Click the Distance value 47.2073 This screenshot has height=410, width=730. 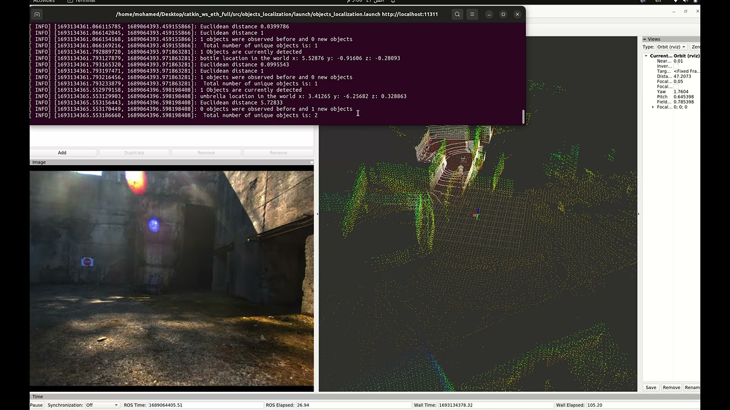pos(682,76)
